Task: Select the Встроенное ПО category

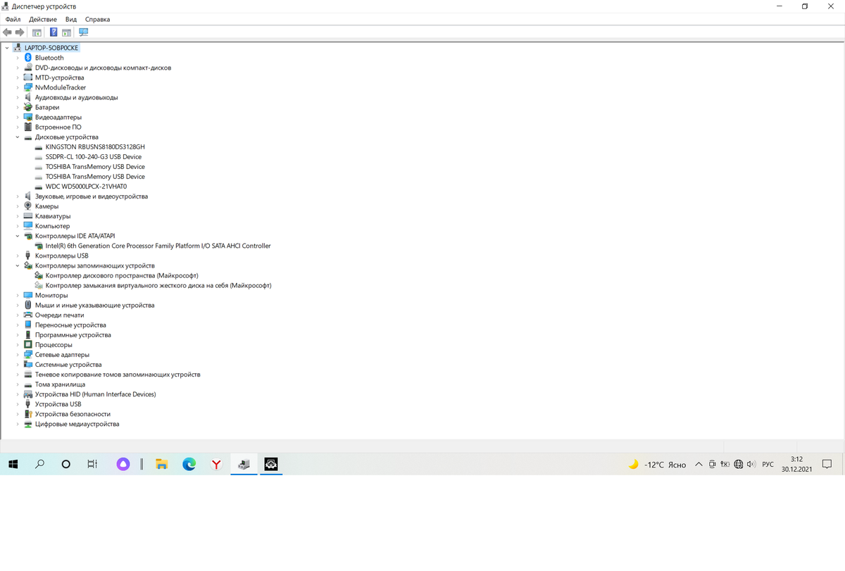Action: coord(58,127)
